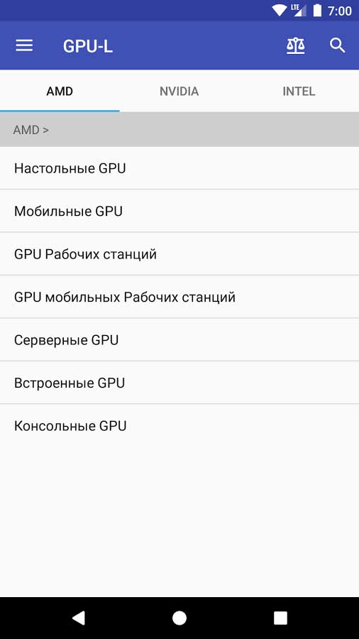The image size is (359, 639).
Task: Open GPU мобильных Рабочих станций category
Action: click(179, 297)
